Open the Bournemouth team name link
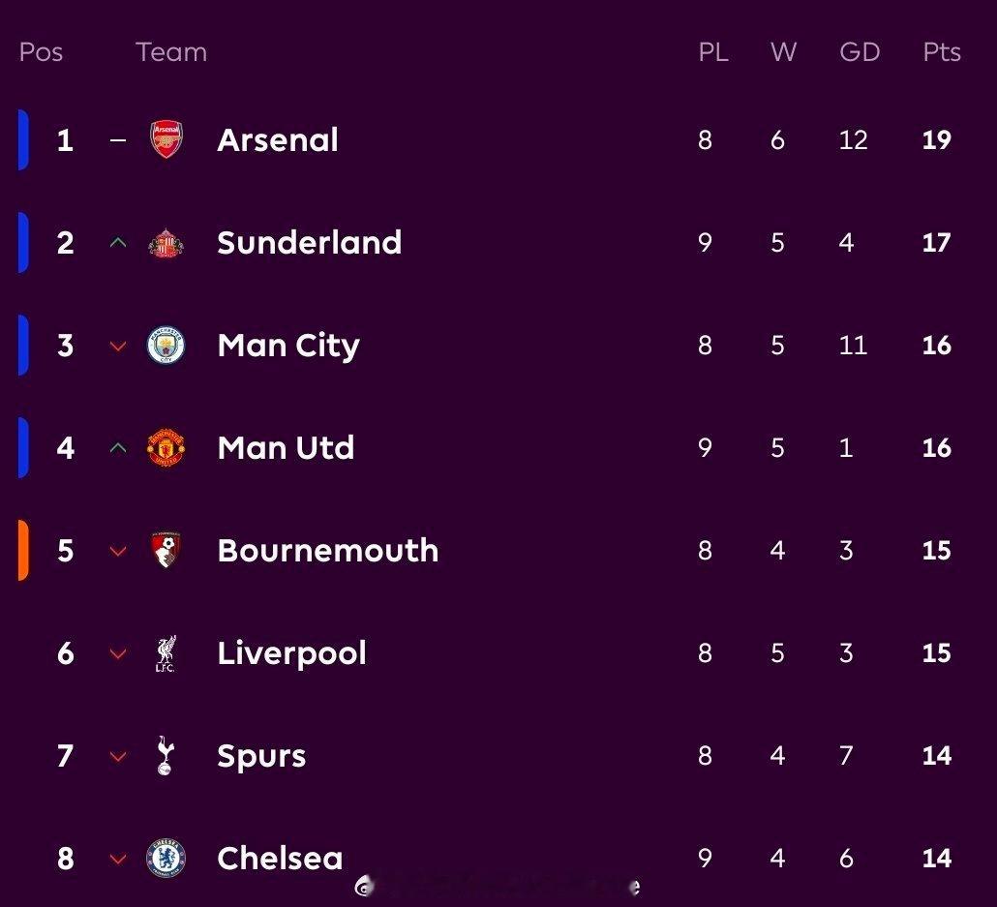Image resolution: width=997 pixels, height=907 pixels. (327, 551)
